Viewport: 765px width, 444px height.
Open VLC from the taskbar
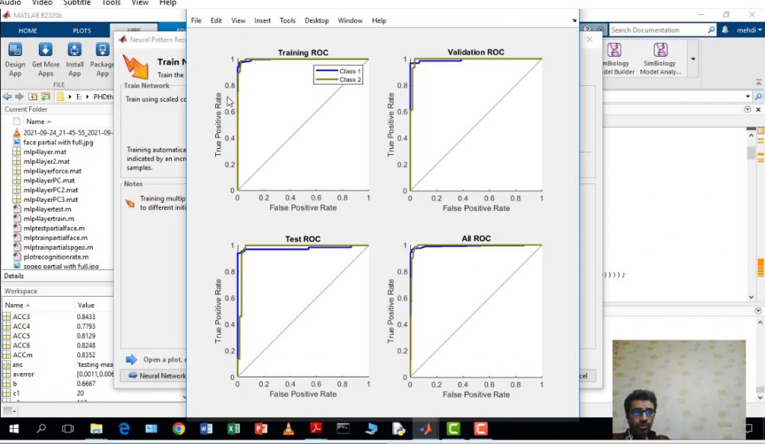[288, 429]
